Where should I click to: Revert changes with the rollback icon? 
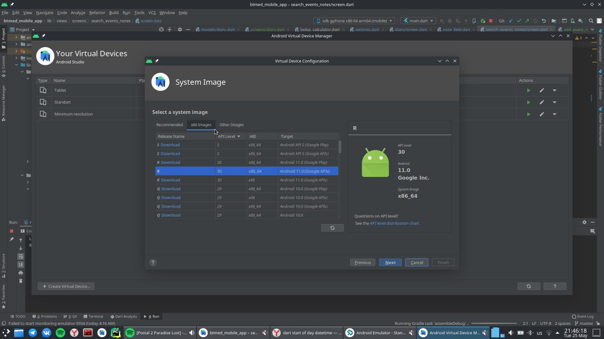(544, 21)
